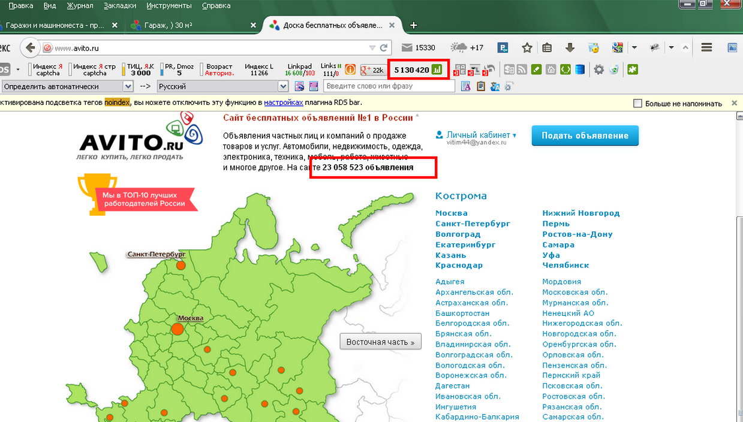Bookmark the page via the star icon
Viewport: 743px width, 422px height.
[527, 47]
